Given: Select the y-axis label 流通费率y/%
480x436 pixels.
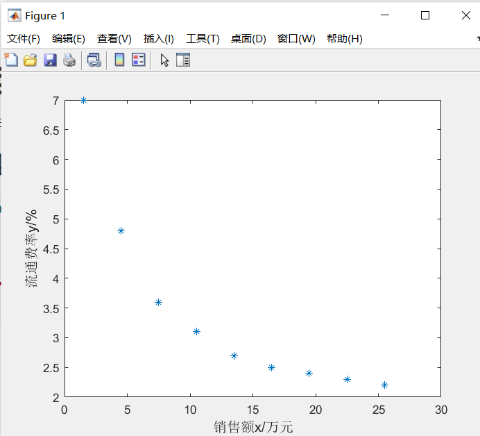Looking at the screenshot, I should [33, 248].
